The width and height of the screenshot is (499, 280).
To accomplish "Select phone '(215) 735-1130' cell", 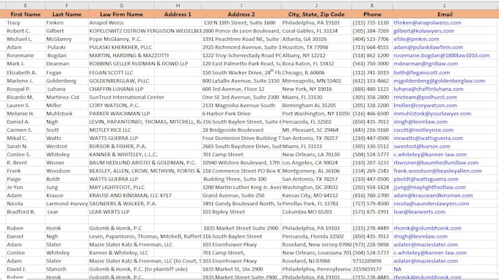I will (372, 23).
